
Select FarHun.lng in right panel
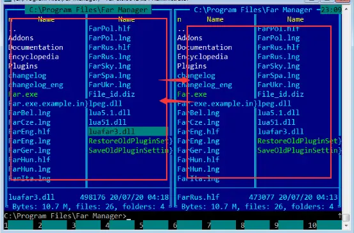click(x=198, y=169)
